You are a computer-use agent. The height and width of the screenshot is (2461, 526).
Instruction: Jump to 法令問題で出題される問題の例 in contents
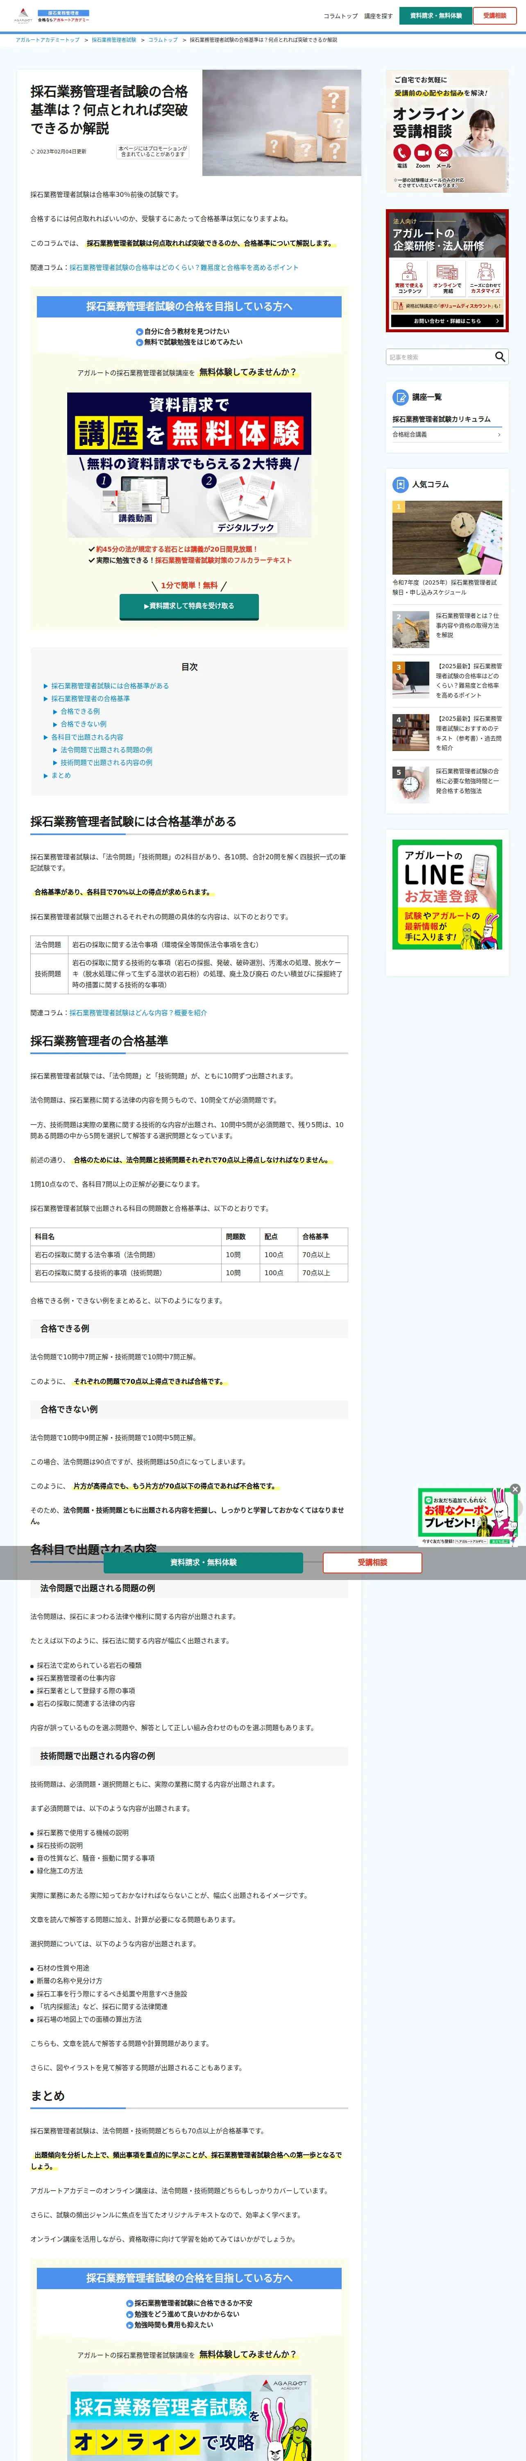coord(106,750)
